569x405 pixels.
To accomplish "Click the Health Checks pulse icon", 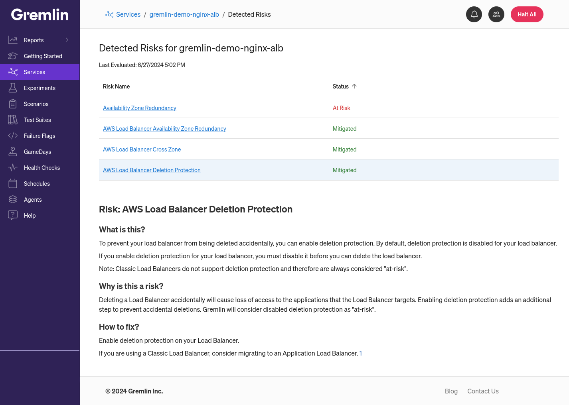I will coord(13,167).
